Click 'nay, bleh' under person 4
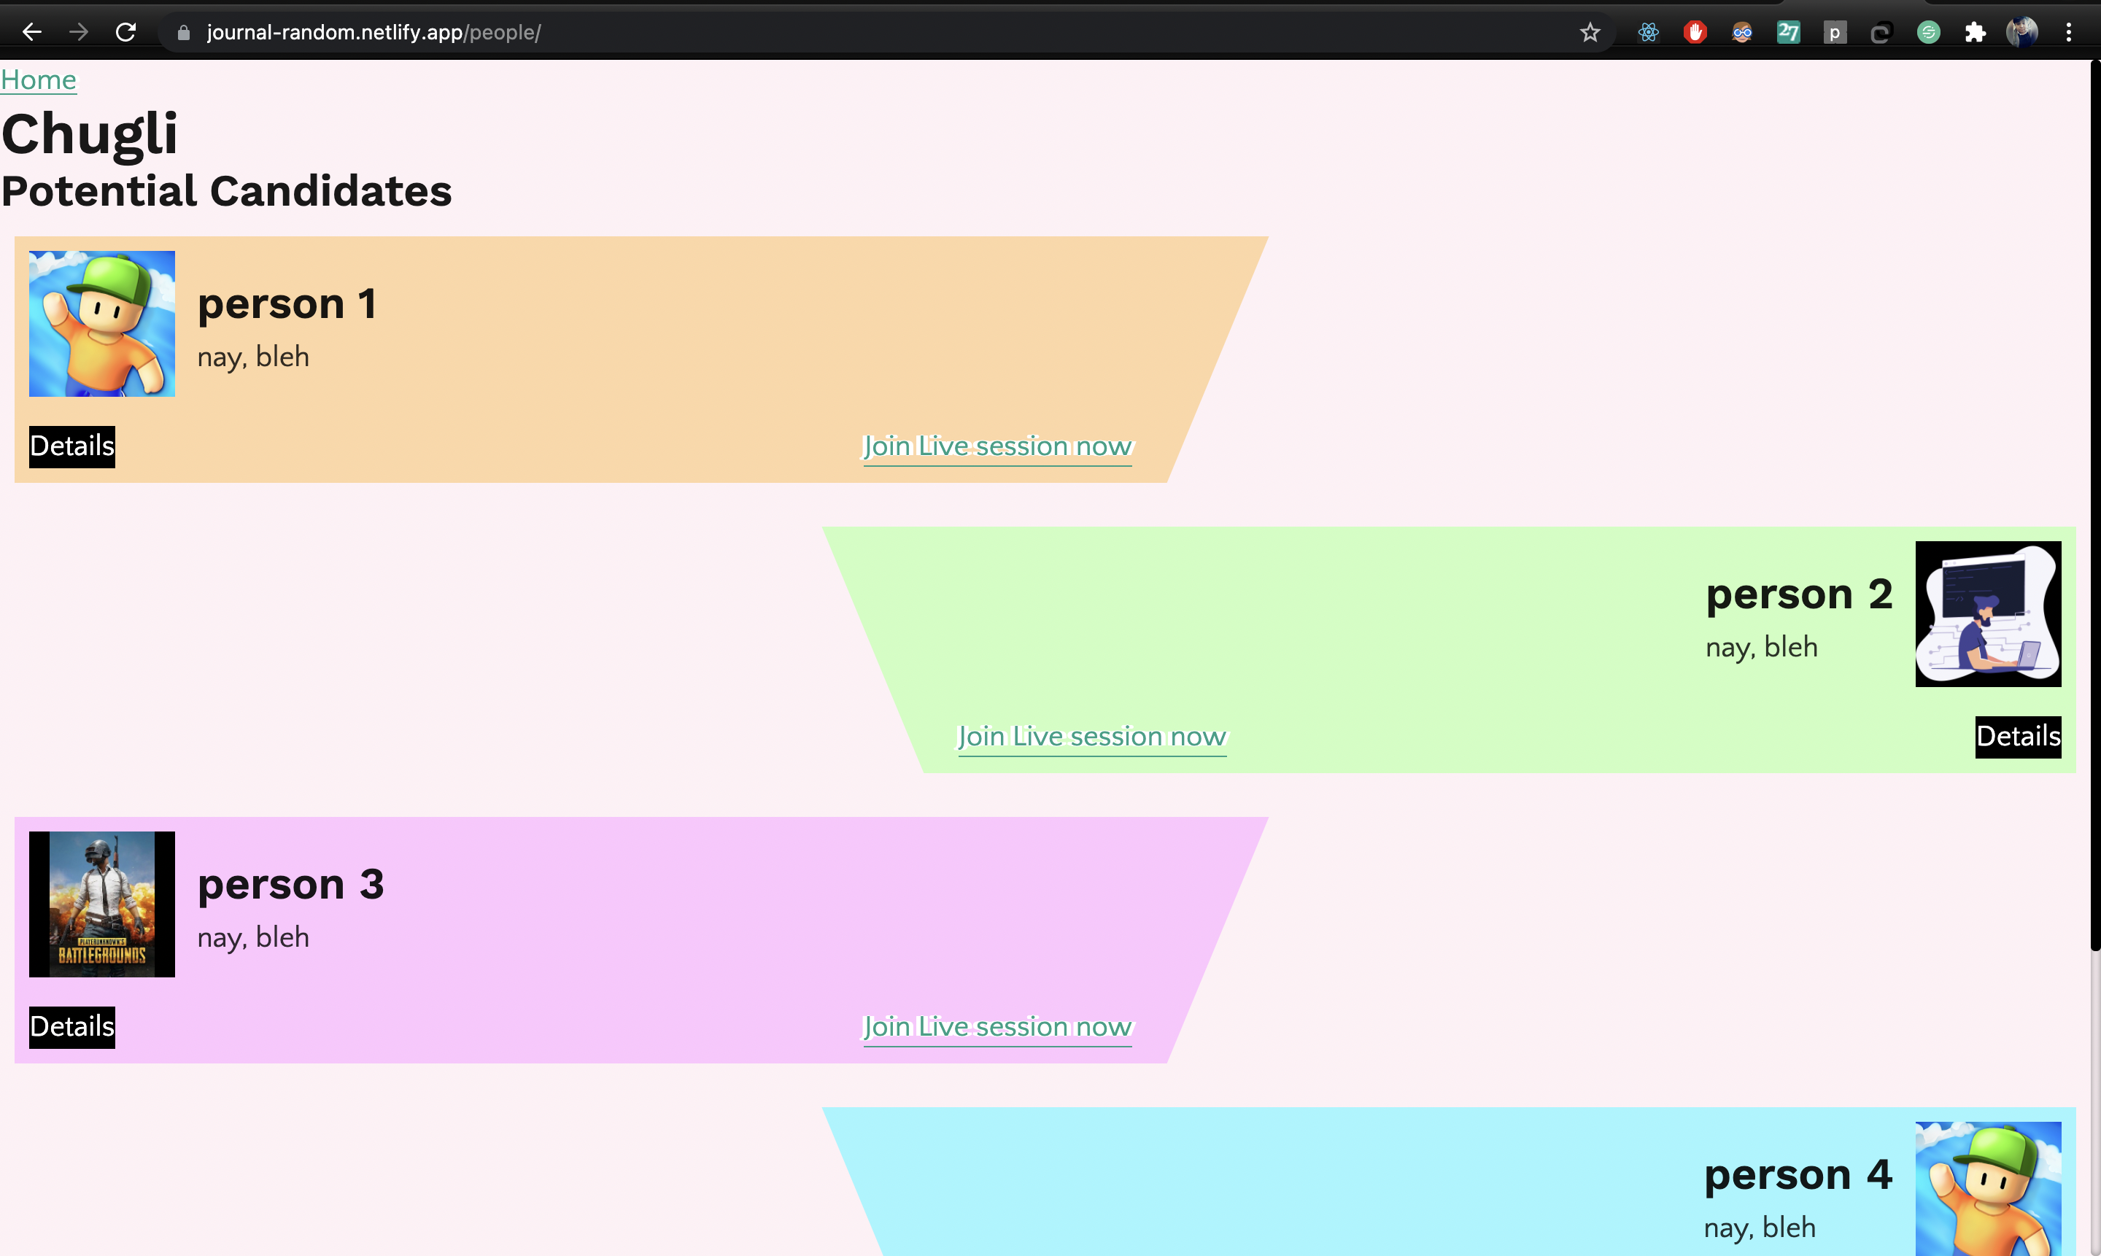This screenshot has height=1256, width=2101. pyautogui.click(x=1760, y=1228)
